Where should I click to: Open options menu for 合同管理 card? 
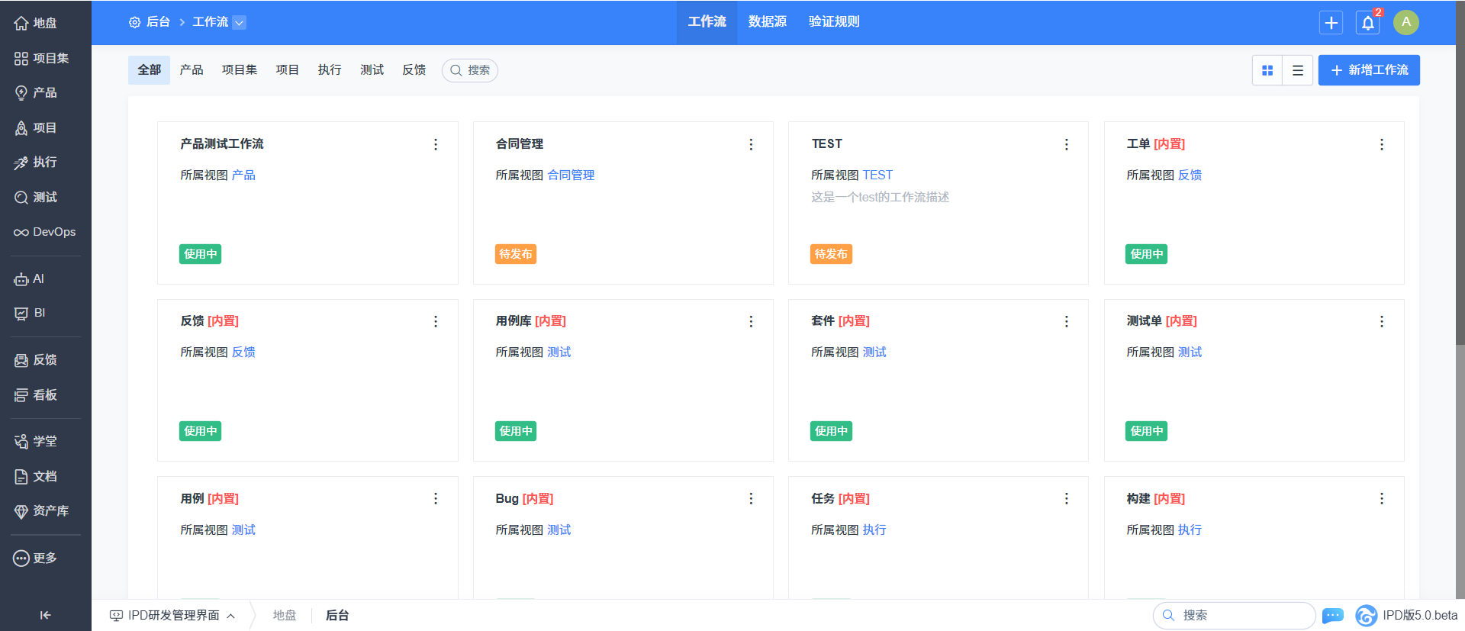click(751, 144)
